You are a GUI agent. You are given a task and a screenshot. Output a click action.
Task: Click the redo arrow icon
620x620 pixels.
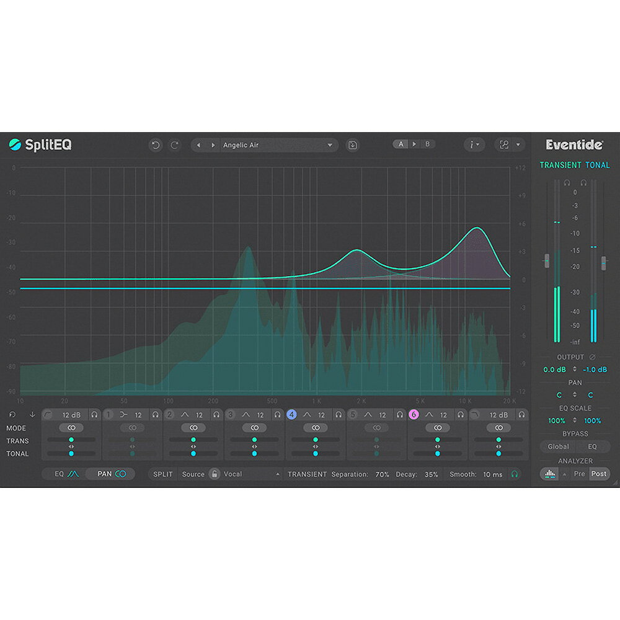[x=175, y=145]
